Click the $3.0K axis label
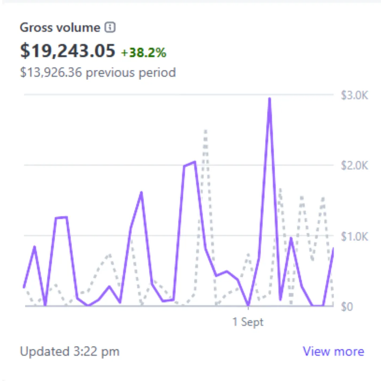Screen dimensions: 381x381 (x=354, y=96)
